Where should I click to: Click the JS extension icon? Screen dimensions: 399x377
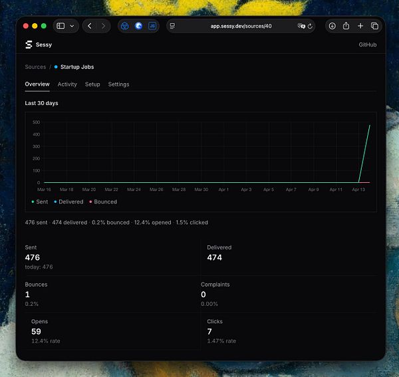tap(152, 26)
